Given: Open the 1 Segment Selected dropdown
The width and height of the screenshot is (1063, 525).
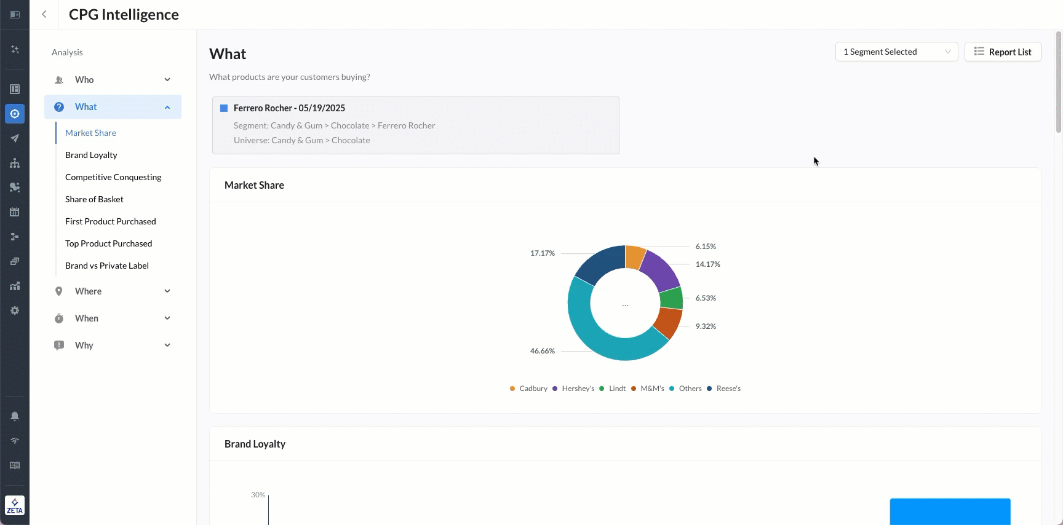Looking at the screenshot, I should (896, 52).
